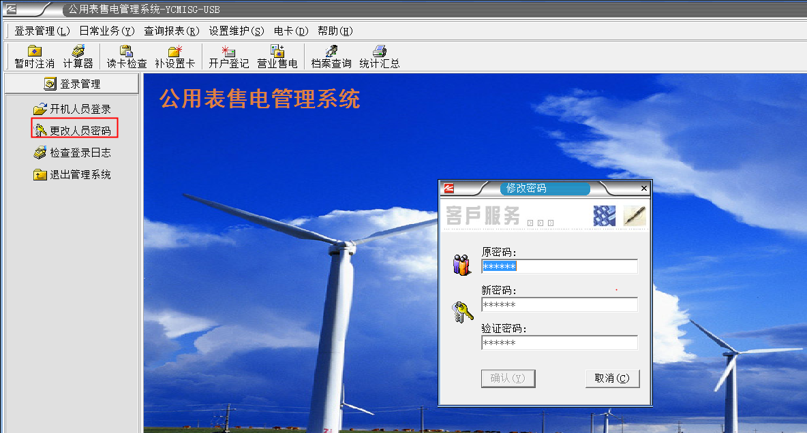Click the 取消 button in the dialog
This screenshot has width=807, height=433.
point(612,379)
